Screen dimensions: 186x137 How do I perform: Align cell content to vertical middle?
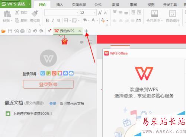point(121,12)
